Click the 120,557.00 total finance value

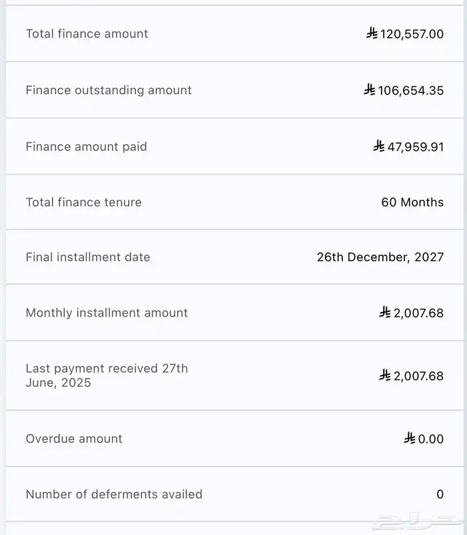[412, 34]
